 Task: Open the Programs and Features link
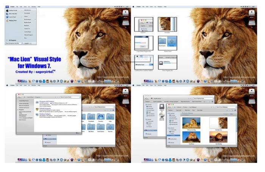47,101
